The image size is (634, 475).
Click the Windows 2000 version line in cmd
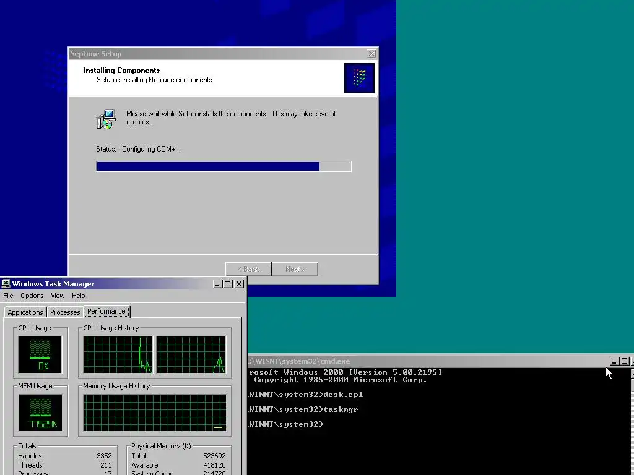[345, 372]
